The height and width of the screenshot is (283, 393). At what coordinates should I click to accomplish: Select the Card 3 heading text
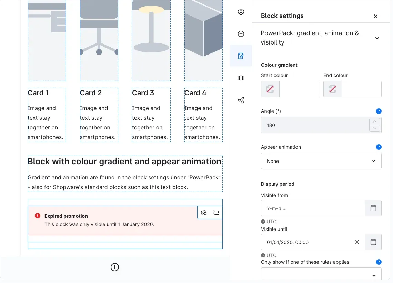(143, 93)
